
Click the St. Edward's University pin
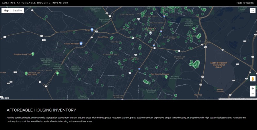click(x=150, y=33)
